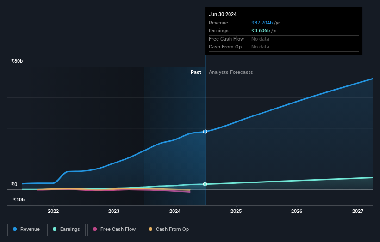Click the Analysts Forecasts label
Image resolution: width=380 pixels, height=242 pixels.
(230, 73)
